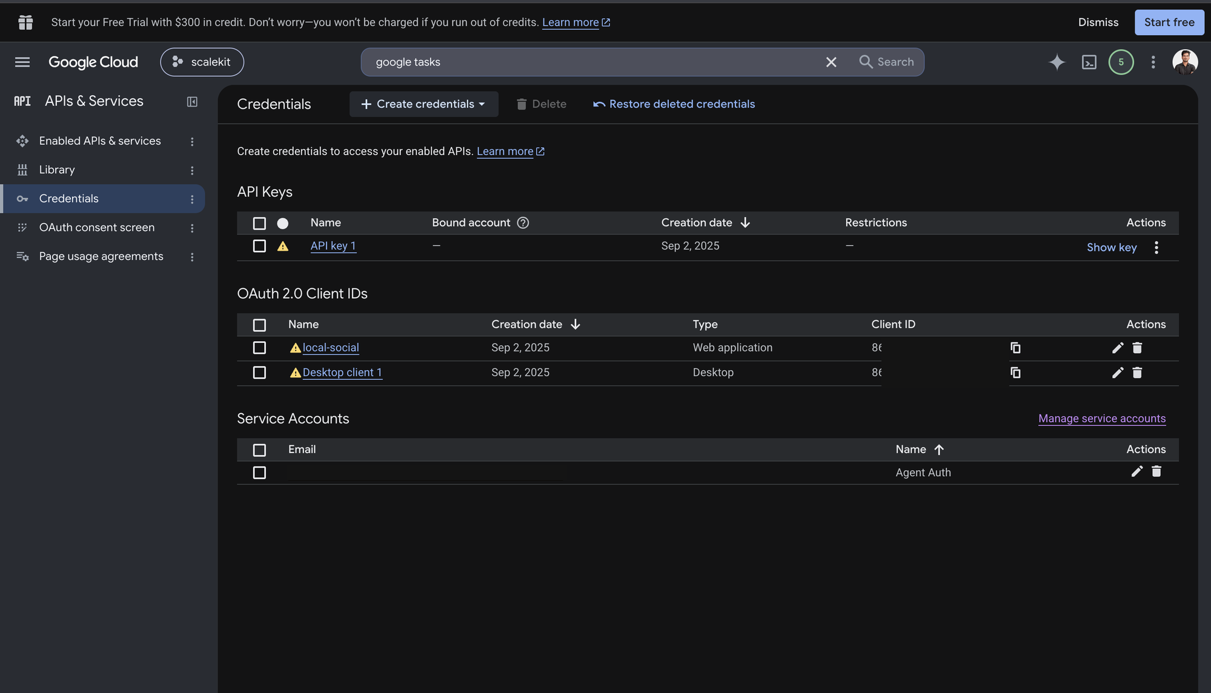
Task: Open the Desktop client 1 link
Action: (x=342, y=373)
